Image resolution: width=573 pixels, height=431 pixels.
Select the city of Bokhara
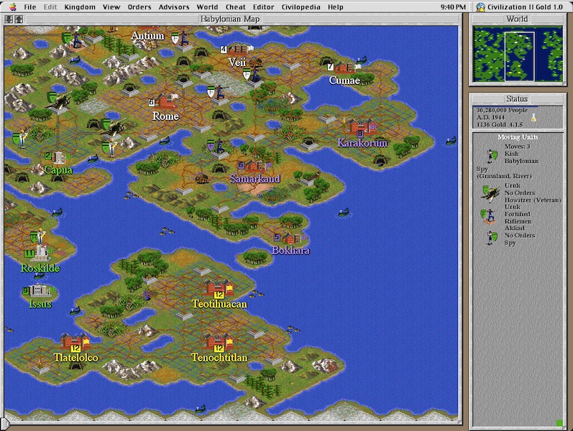pyautogui.click(x=292, y=239)
